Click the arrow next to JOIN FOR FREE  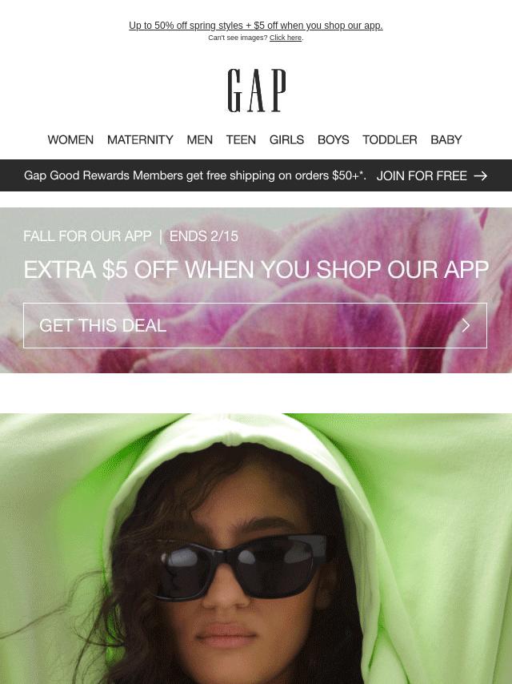tap(480, 175)
